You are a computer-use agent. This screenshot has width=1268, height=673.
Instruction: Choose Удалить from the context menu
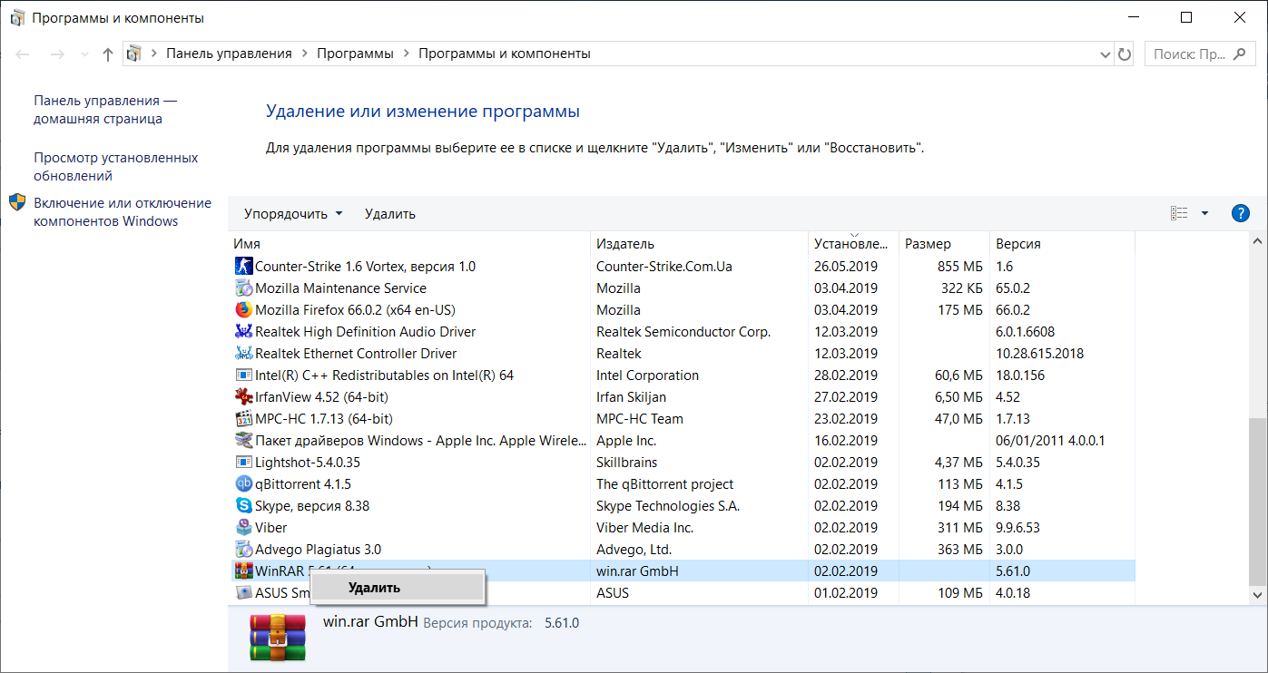[397, 588]
